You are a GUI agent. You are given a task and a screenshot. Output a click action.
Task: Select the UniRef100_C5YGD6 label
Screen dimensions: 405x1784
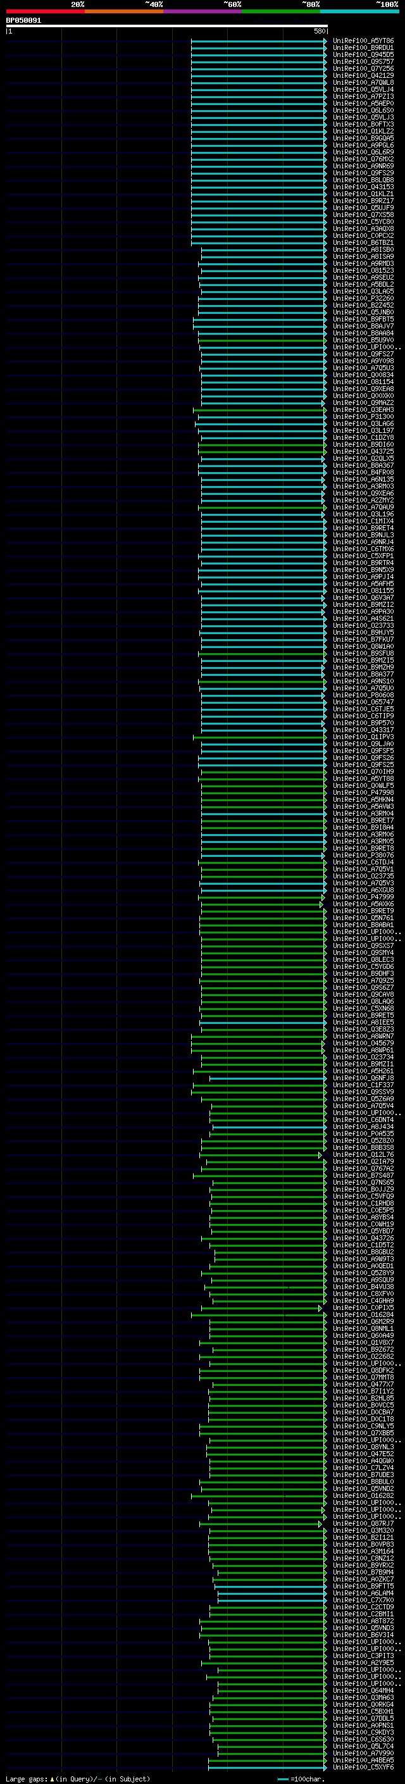point(363,966)
